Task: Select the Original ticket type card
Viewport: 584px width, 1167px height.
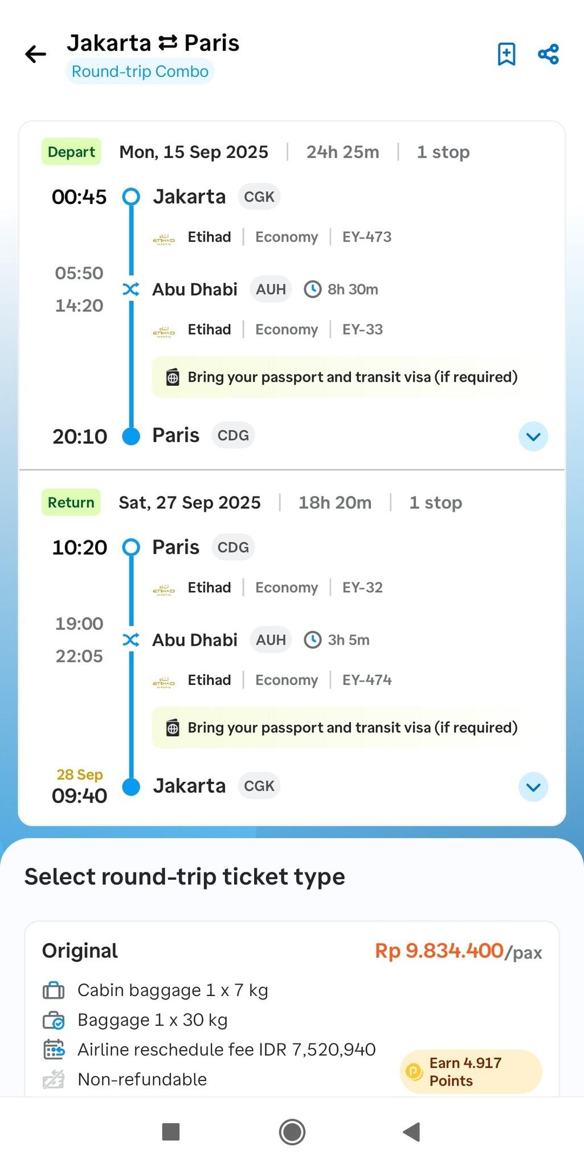Action: [292, 1009]
